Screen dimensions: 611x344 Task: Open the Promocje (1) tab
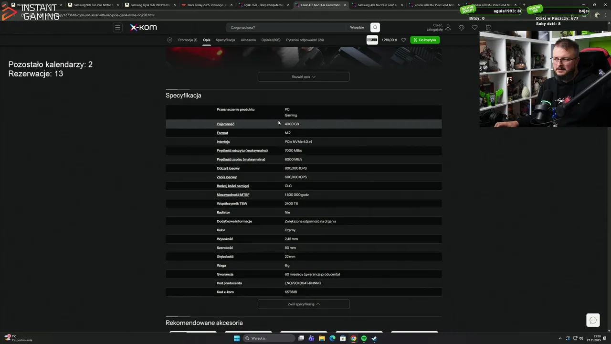[x=188, y=40]
